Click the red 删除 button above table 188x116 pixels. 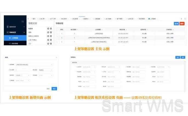(182, 23)
